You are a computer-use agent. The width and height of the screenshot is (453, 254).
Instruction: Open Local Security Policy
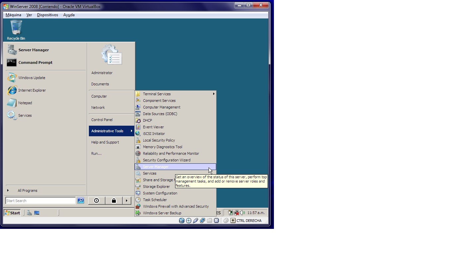[x=175, y=140]
